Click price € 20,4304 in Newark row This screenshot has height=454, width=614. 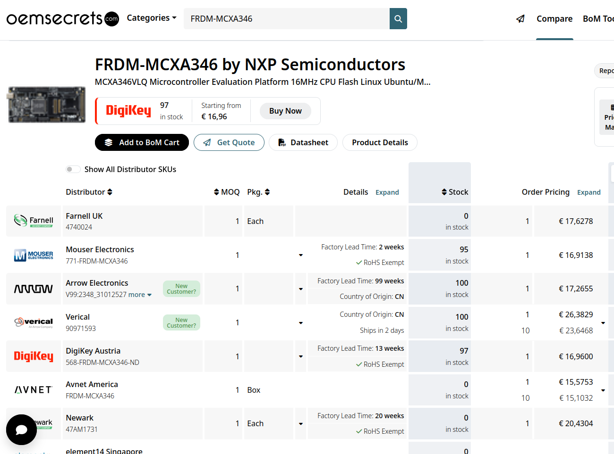(x=576, y=423)
